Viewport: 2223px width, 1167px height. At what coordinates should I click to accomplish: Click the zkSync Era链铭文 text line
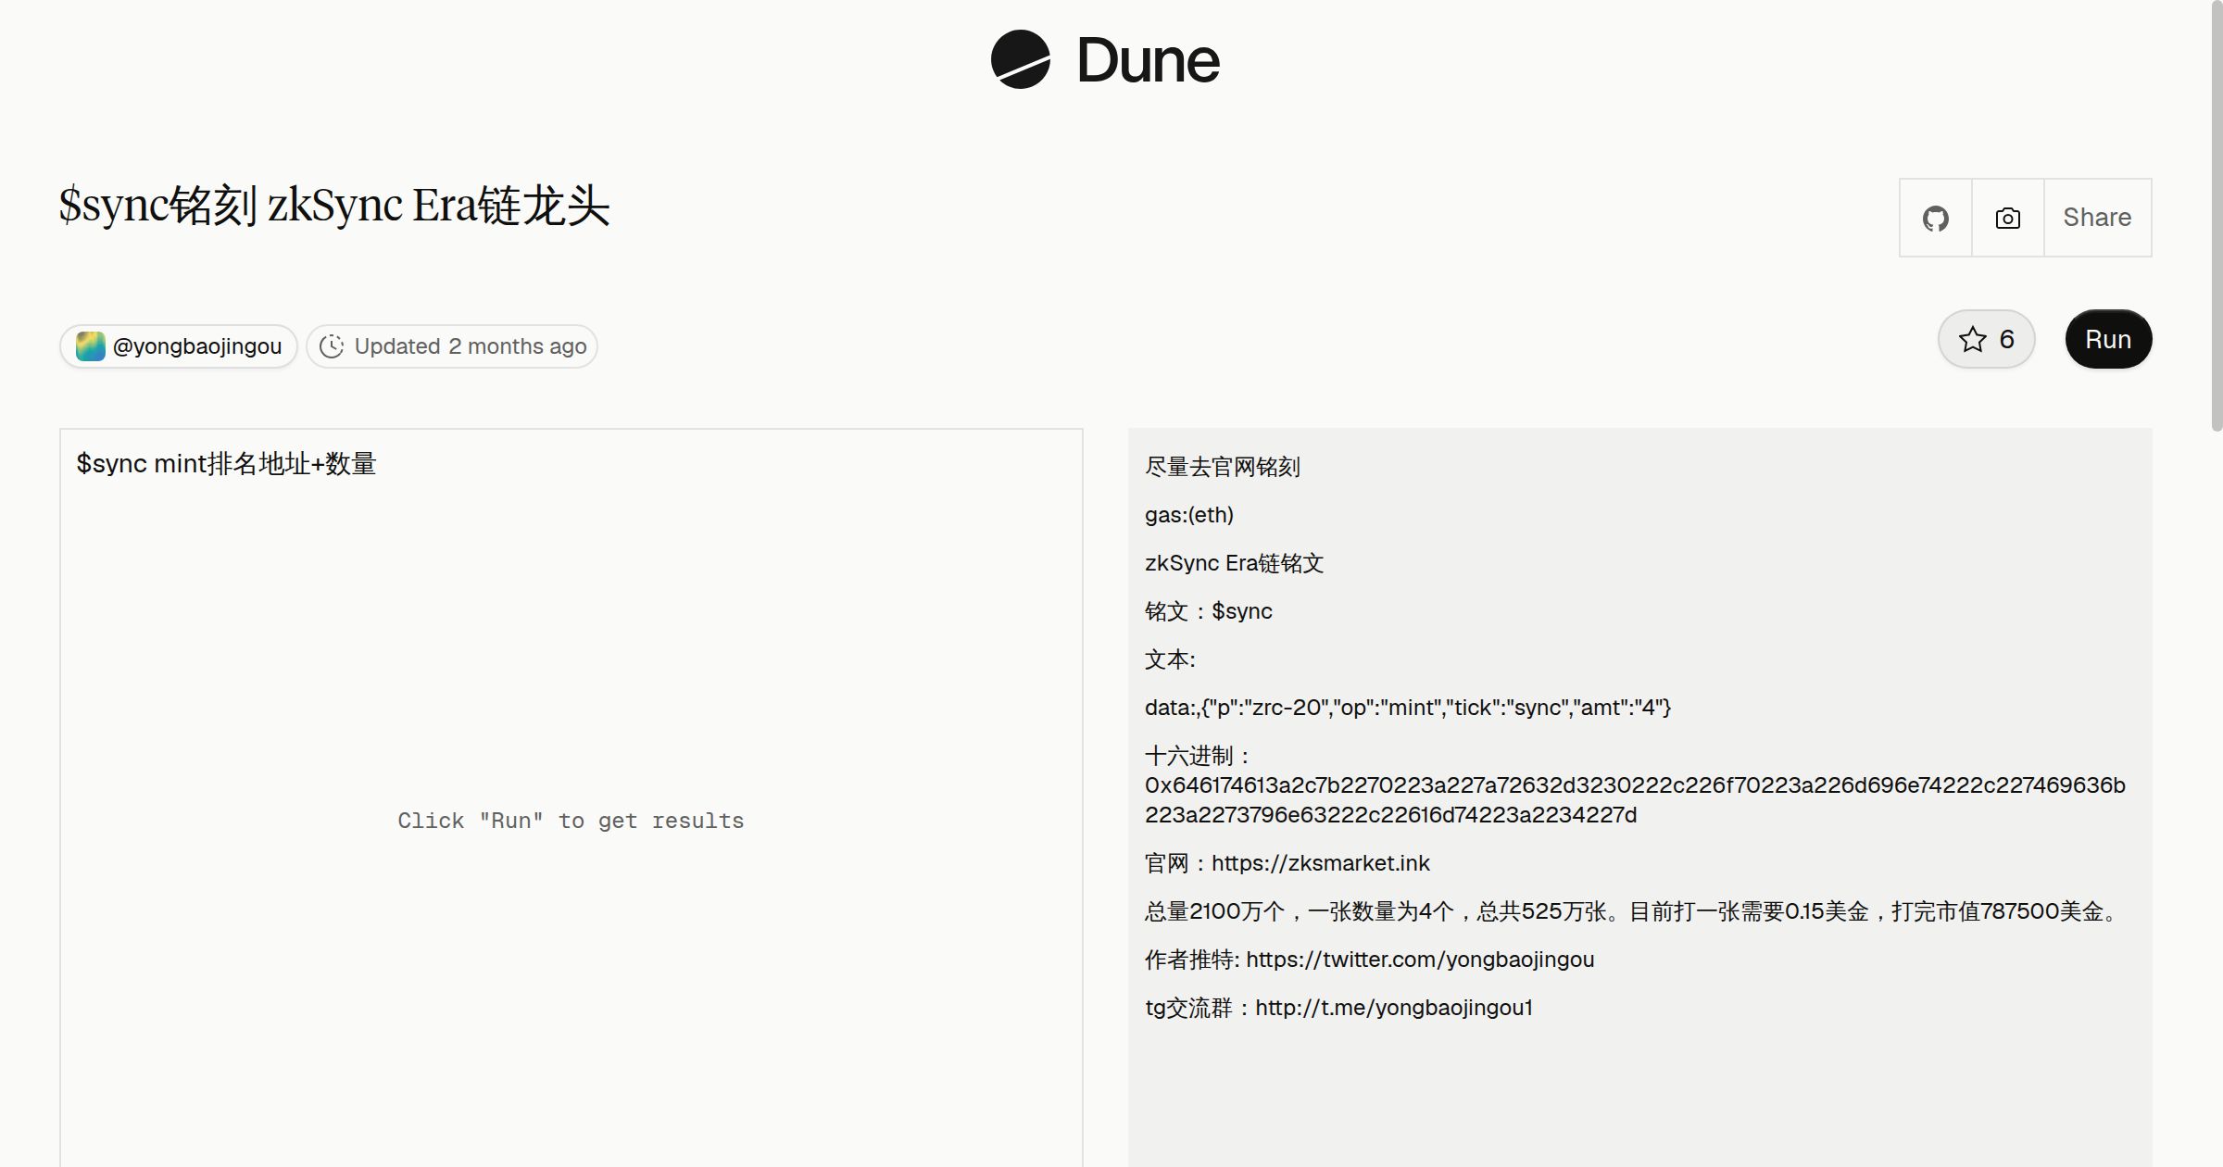[1234, 563]
